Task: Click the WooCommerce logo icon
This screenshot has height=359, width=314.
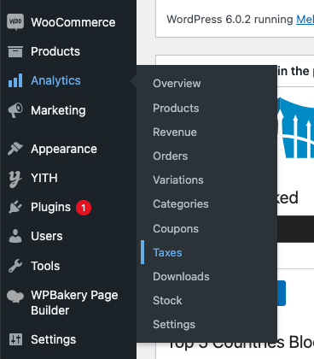Action: click(x=15, y=22)
